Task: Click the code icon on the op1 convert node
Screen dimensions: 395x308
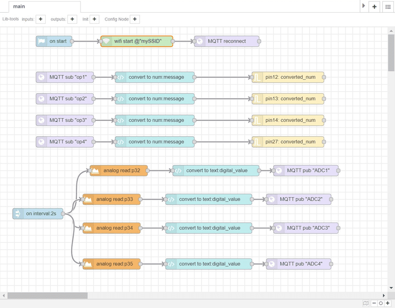Action: (121, 77)
